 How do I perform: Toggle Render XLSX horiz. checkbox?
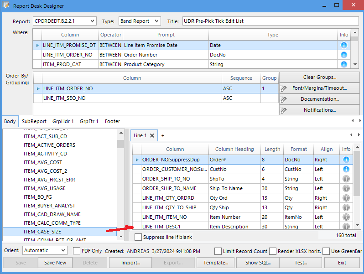tap(273, 251)
